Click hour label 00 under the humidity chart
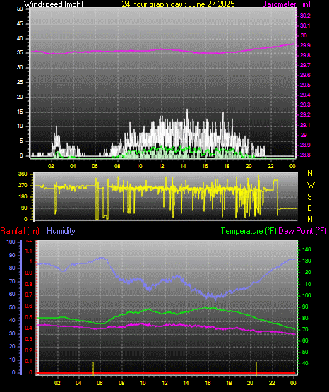The image size is (329, 392). (293, 383)
